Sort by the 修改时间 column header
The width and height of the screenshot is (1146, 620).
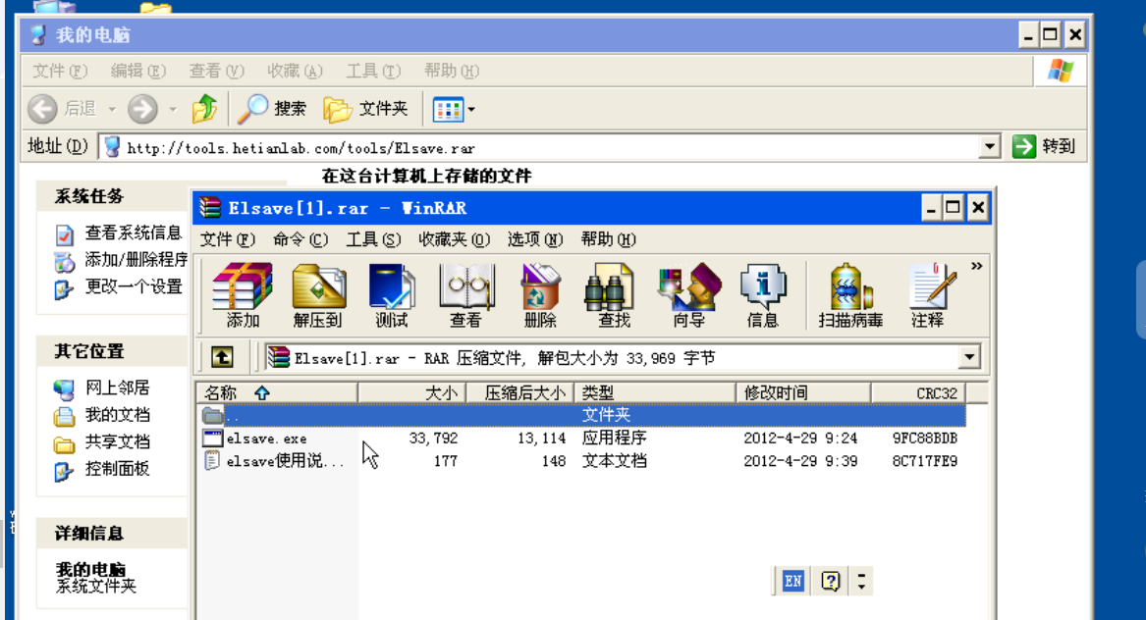[x=803, y=392]
